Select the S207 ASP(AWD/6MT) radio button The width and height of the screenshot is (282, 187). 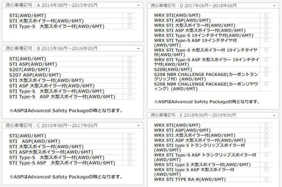tap(130, 75)
